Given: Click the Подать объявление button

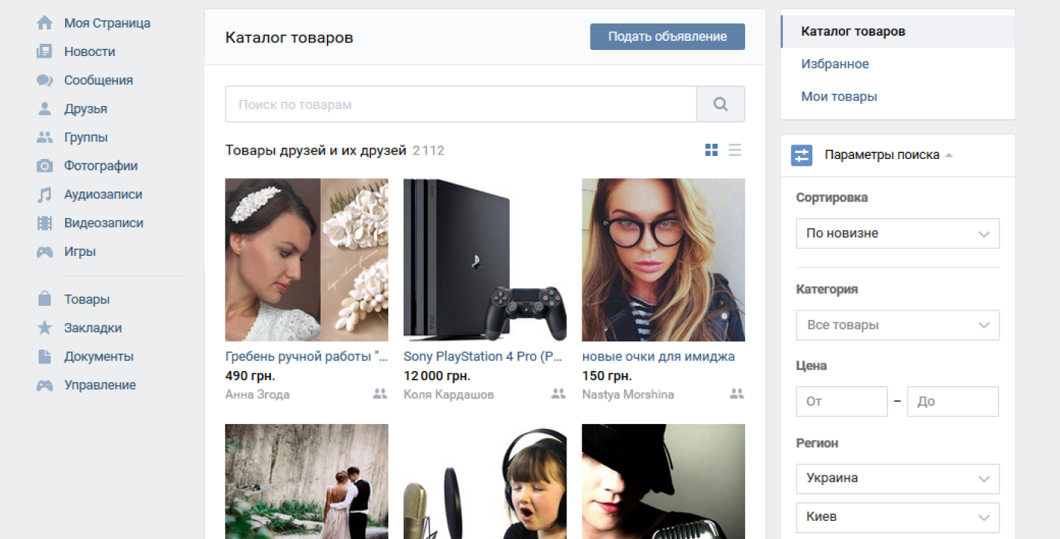Looking at the screenshot, I should click(x=667, y=37).
